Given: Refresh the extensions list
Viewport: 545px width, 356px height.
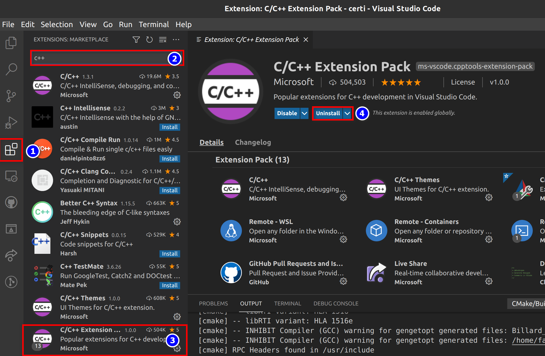Looking at the screenshot, I should click(149, 40).
